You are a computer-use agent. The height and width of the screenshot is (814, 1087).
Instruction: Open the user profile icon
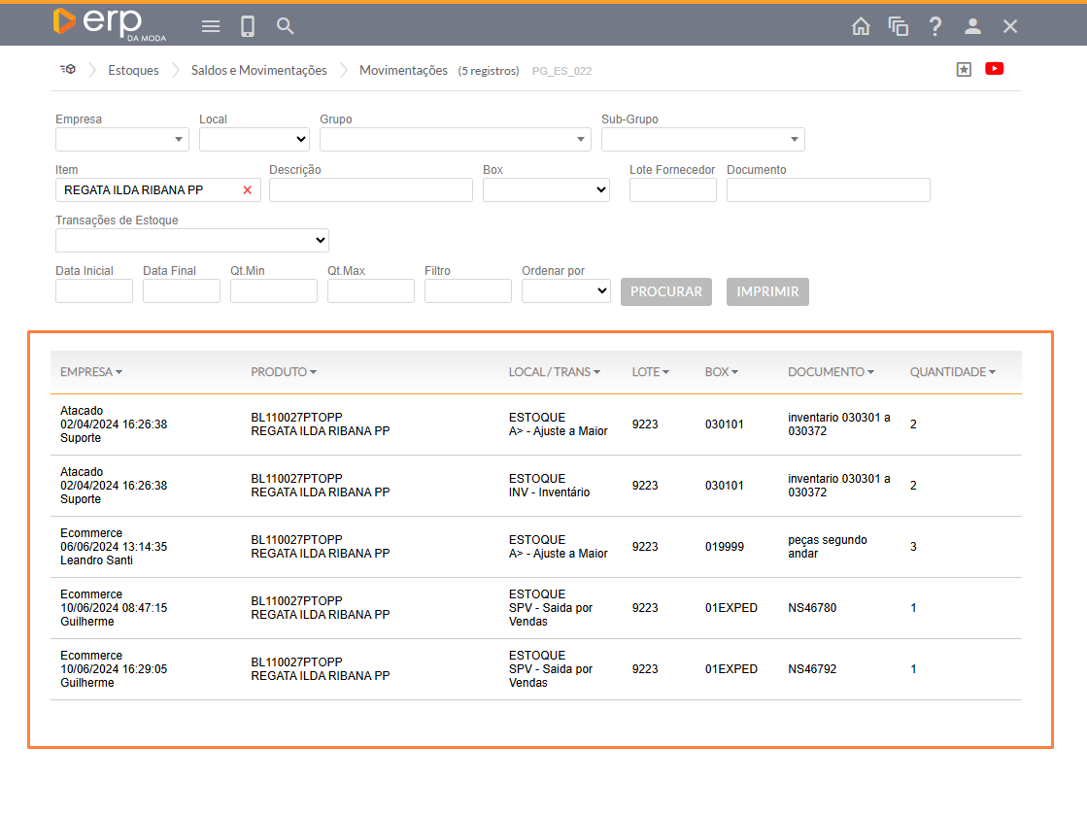coord(972,26)
